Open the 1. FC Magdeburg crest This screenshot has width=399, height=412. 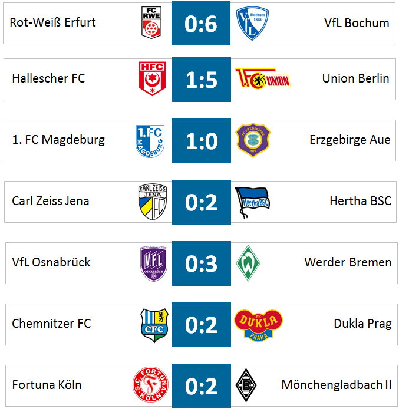[150, 141]
